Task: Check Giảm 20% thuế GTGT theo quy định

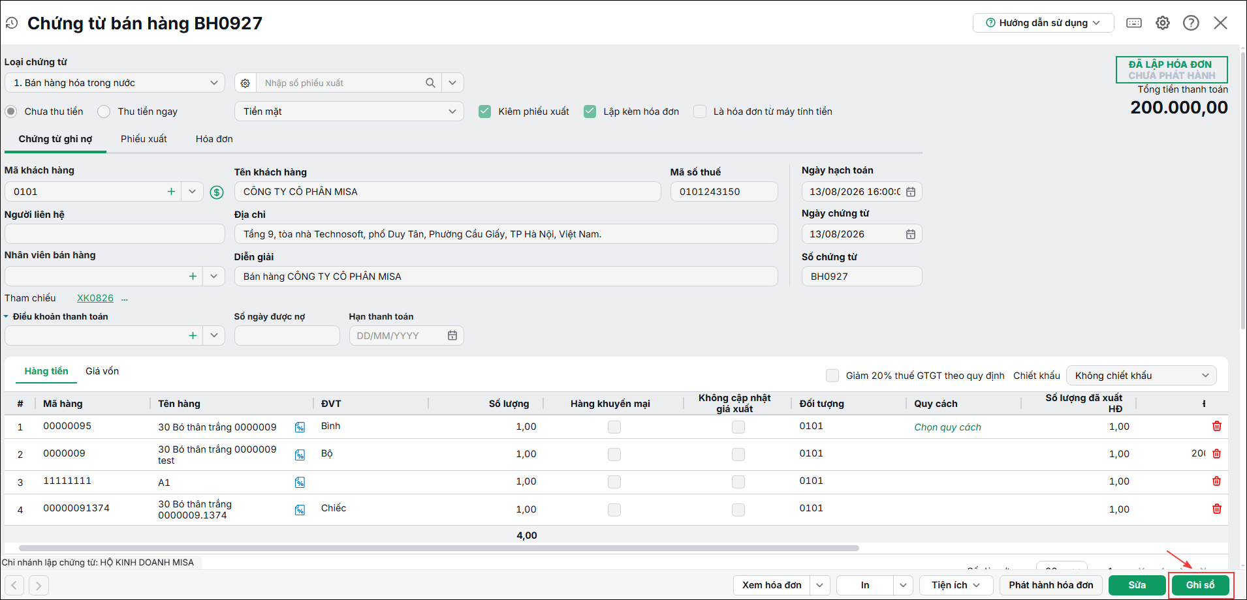Action: (832, 376)
